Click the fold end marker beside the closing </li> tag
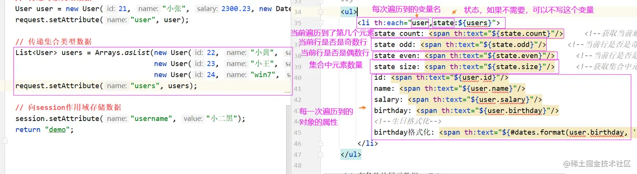The height and width of the screenshot is (174, 637). tap(321, 143)
